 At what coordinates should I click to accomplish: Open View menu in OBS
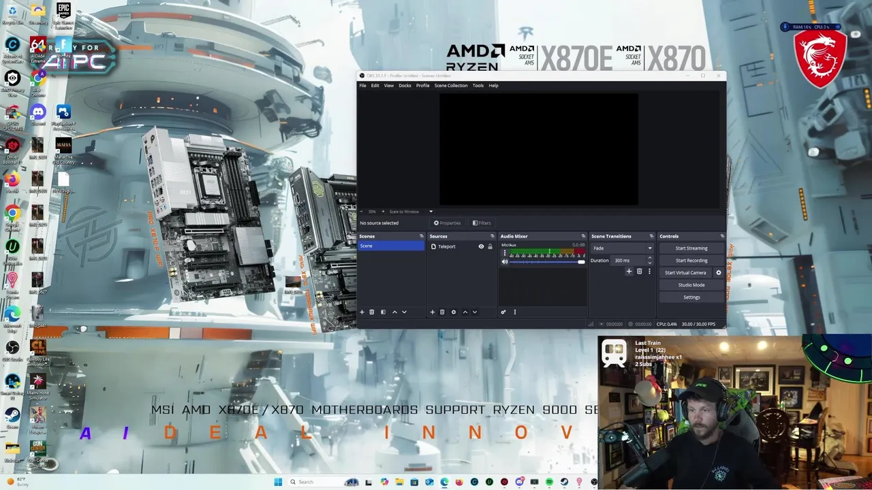[x=388, y=86]
